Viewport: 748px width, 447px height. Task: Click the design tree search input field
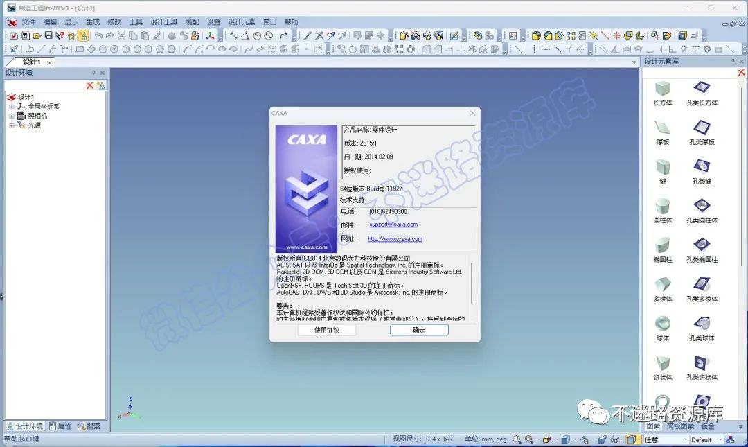[45, 85]
